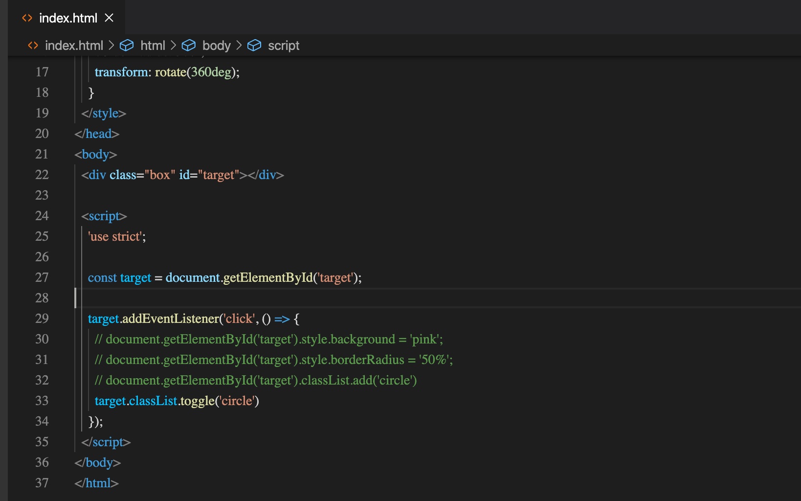
Task: Click the closing '});' on line 34
Action: 95,421
